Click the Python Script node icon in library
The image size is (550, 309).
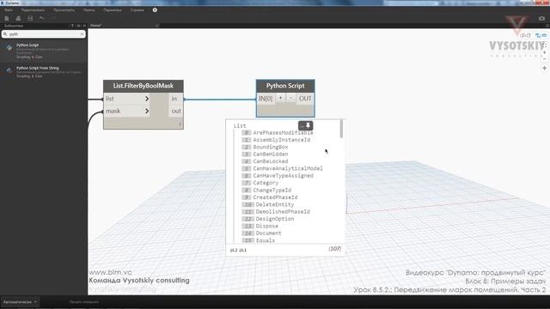(9, 48)
